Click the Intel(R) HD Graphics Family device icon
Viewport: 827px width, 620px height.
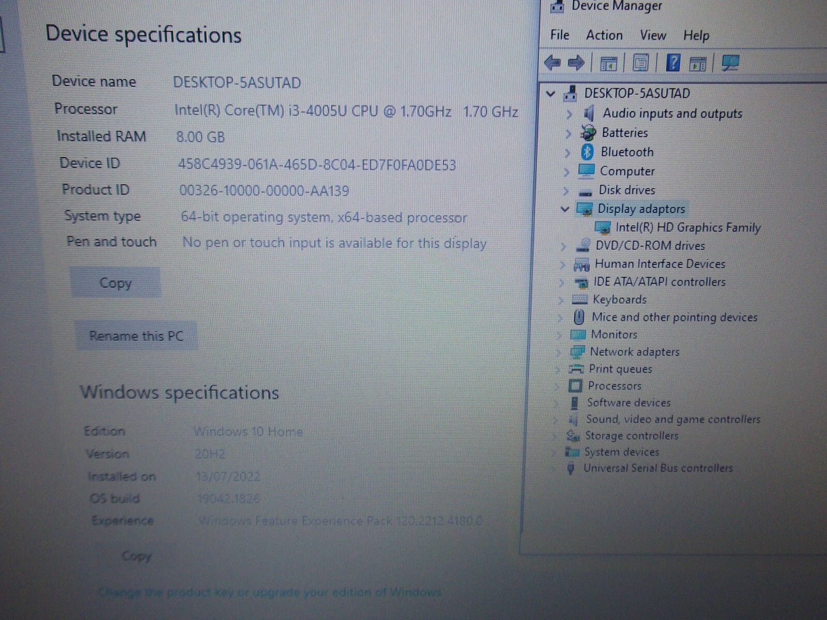(x=602, y=227)
